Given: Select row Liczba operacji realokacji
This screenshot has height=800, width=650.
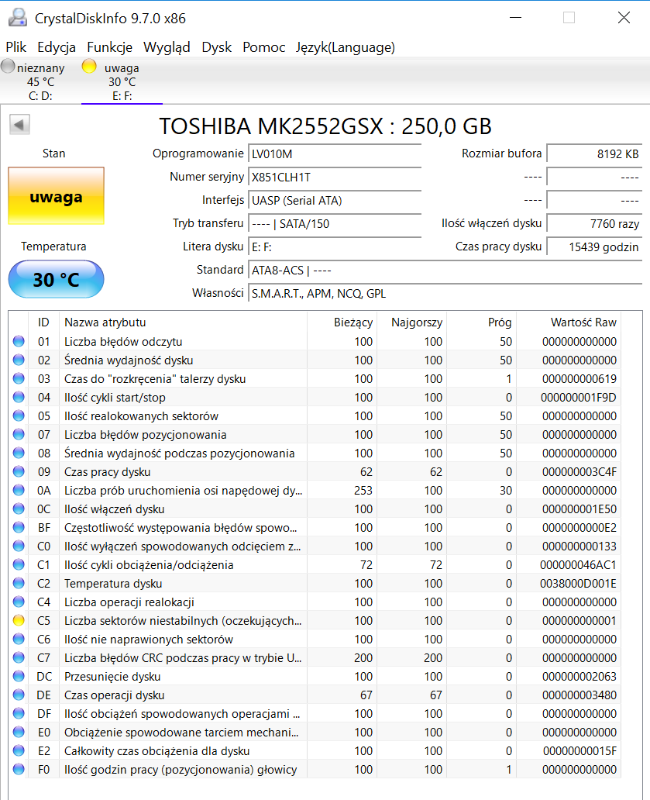Looking at the screenshot, I should click(315, 602).
